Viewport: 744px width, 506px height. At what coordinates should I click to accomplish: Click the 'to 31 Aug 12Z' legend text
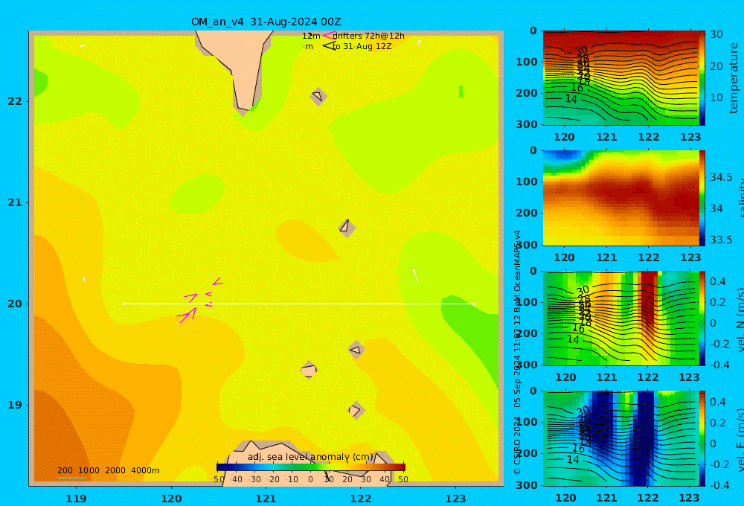(x=362, y=46)
